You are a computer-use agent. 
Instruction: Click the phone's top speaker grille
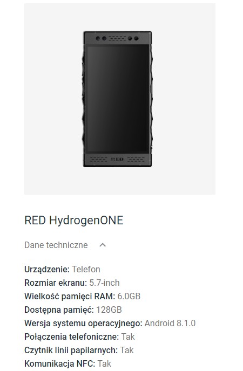(x=117, y=38)
